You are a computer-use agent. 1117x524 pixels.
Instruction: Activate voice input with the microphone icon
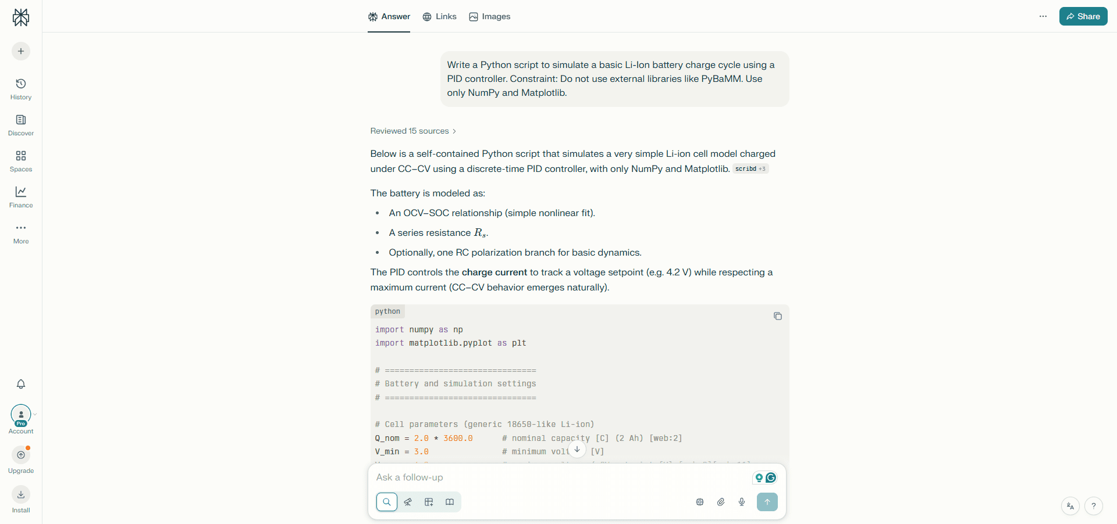742,502
